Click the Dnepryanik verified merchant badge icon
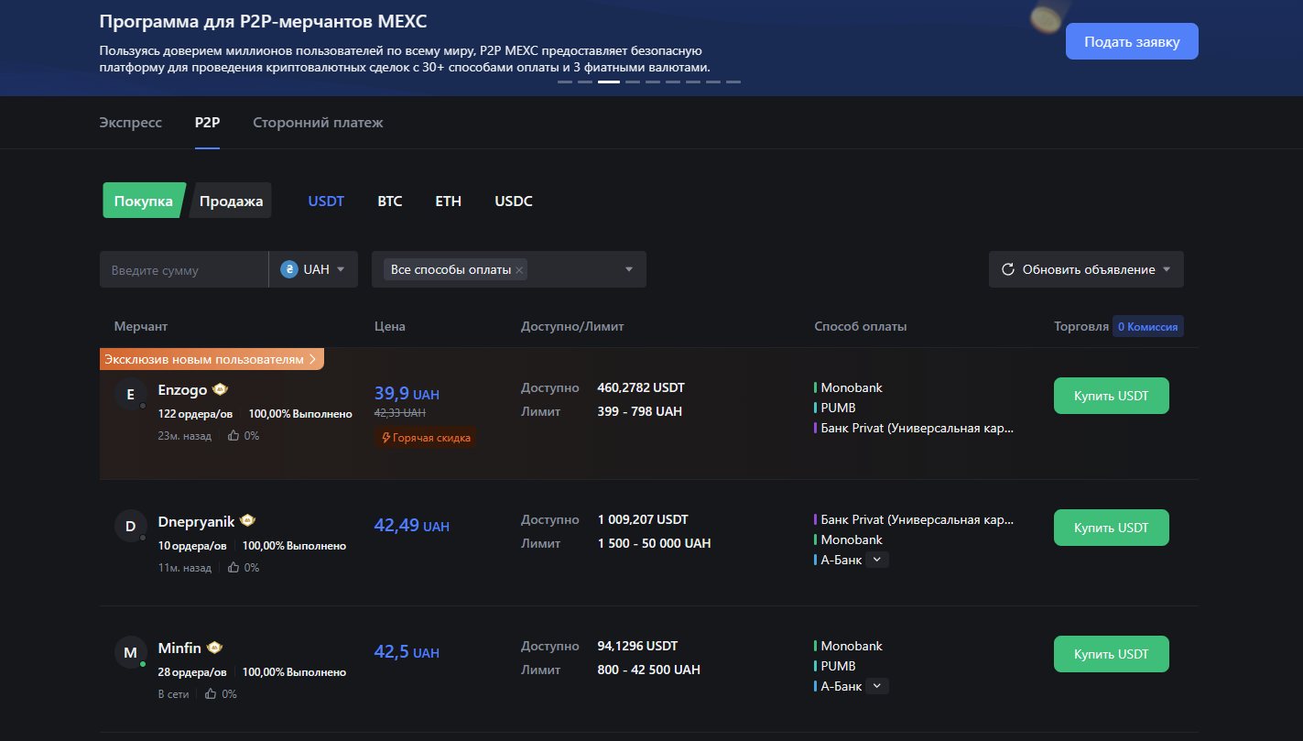1303x741 pixels. pos(247,520)
